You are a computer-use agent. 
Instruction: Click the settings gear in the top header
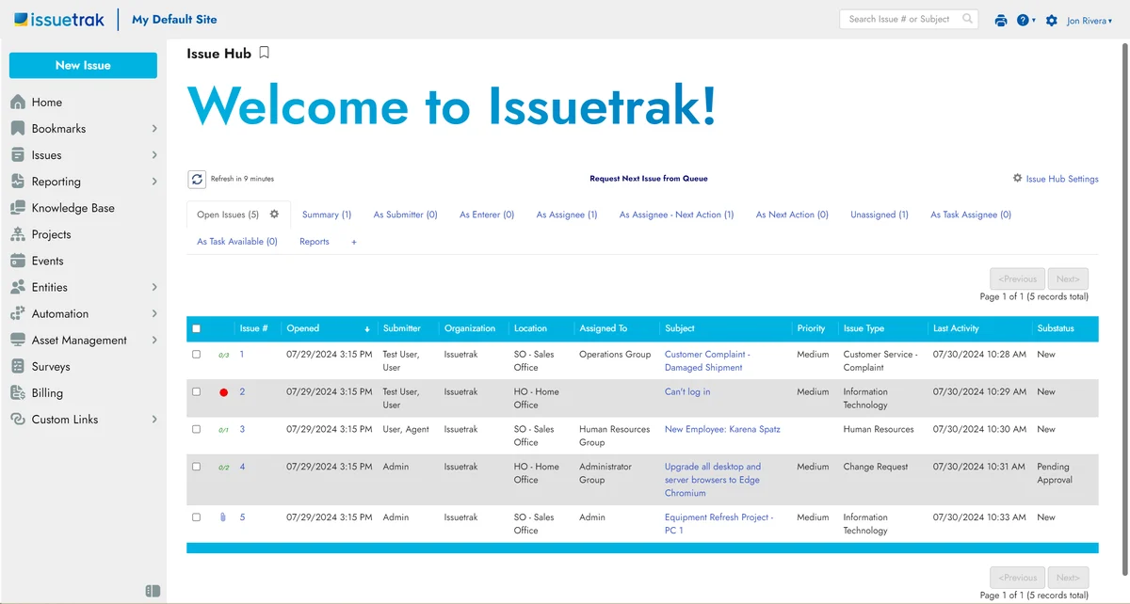1051,19
